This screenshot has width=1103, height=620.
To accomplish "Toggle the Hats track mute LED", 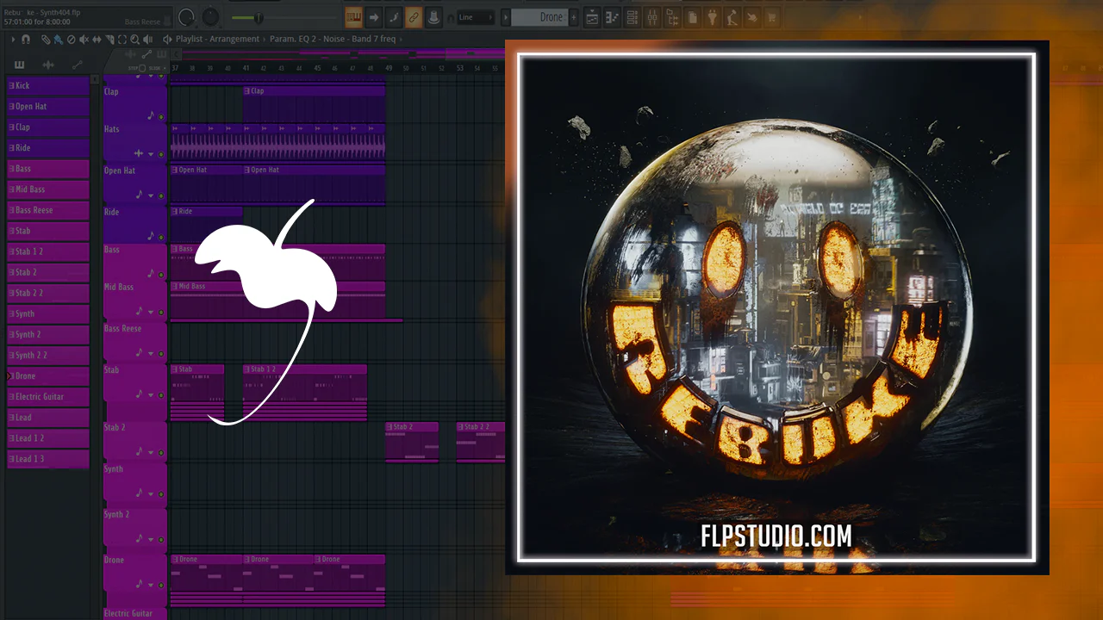I will tap(161, 154).
